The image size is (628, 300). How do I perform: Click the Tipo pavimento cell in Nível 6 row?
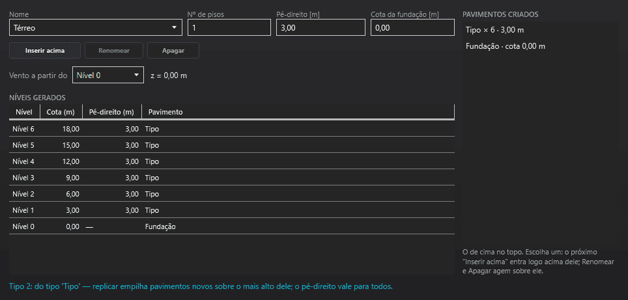click(x=152, y=129)
